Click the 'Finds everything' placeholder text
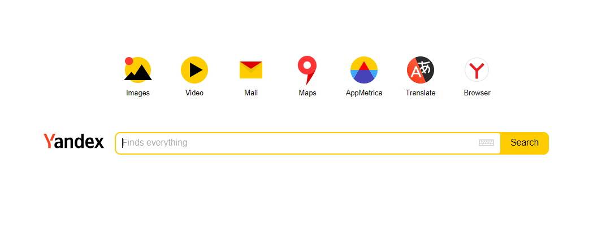The width and height of the screenshot is (602, 237). (155, 143)
